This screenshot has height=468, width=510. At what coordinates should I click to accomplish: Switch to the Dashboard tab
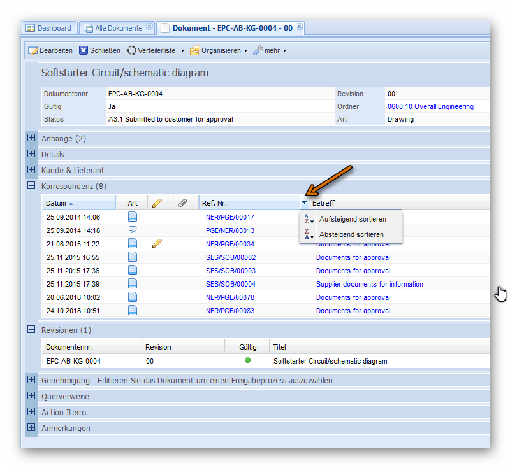tap(49, 28)
